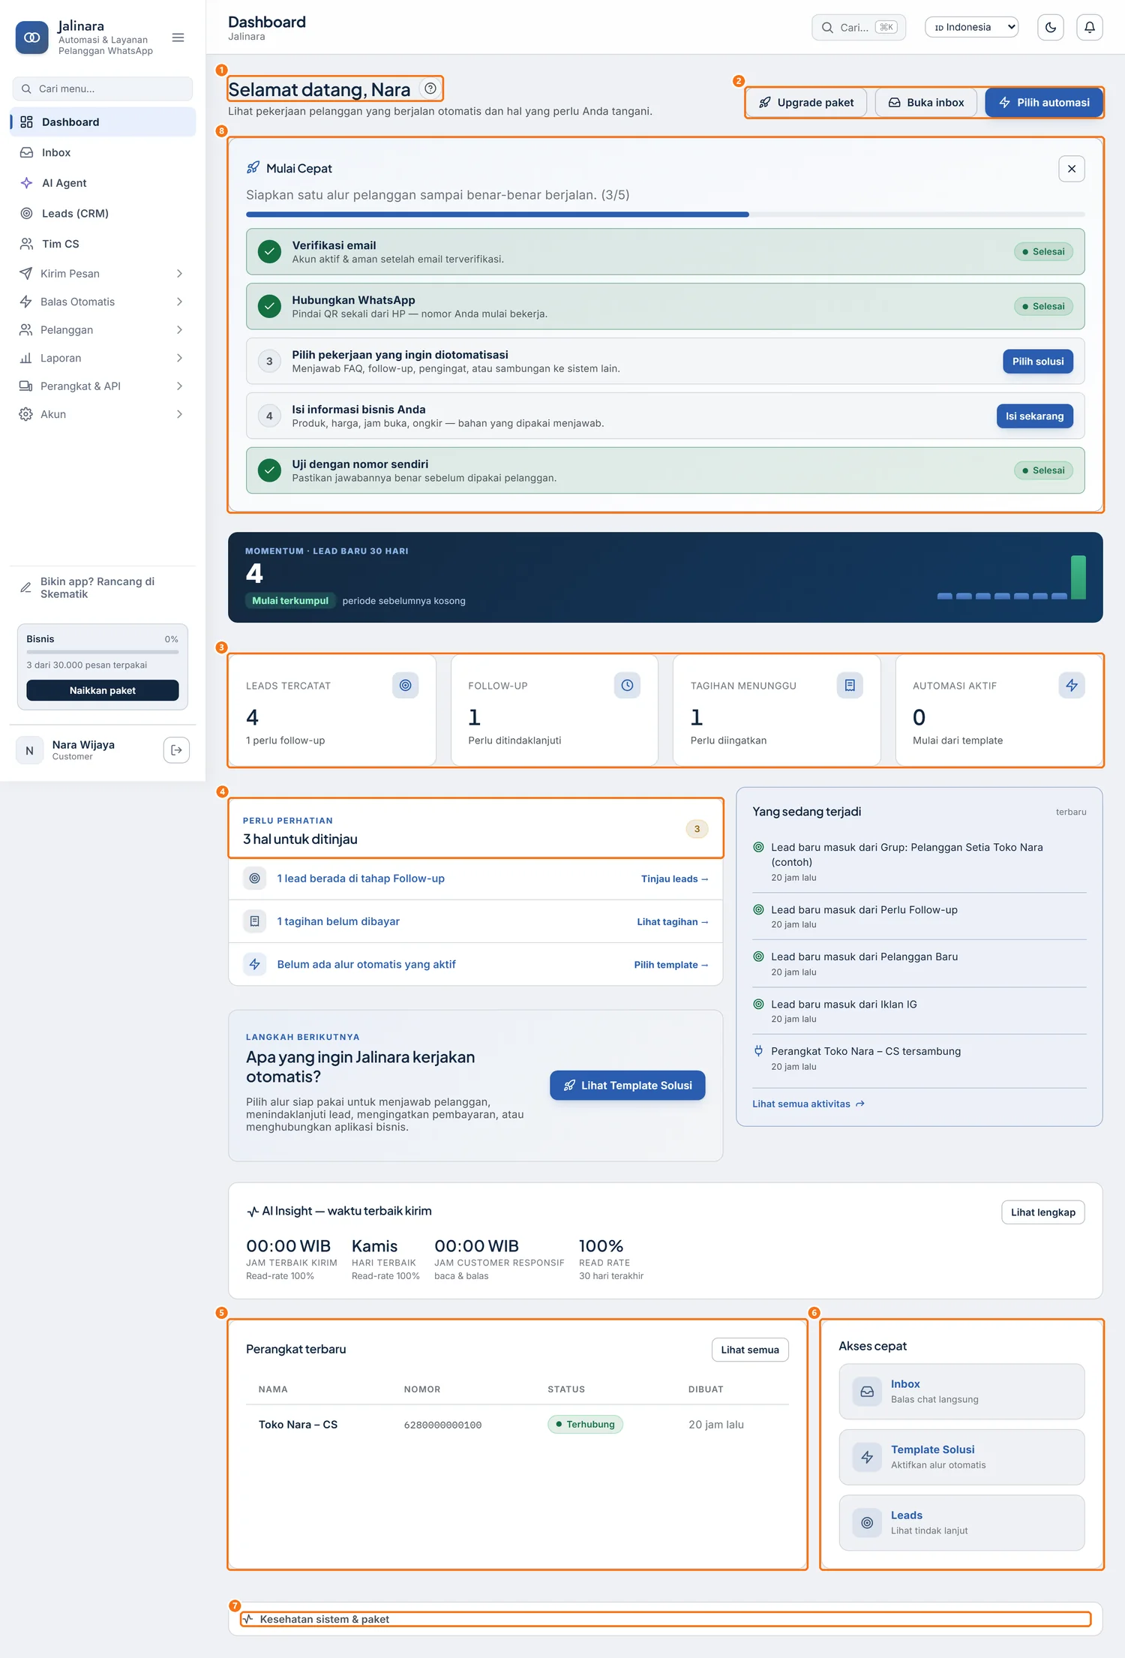1125x1658 pixels.
Task: Click Naikkan paket button
Action: pos(103,690)
